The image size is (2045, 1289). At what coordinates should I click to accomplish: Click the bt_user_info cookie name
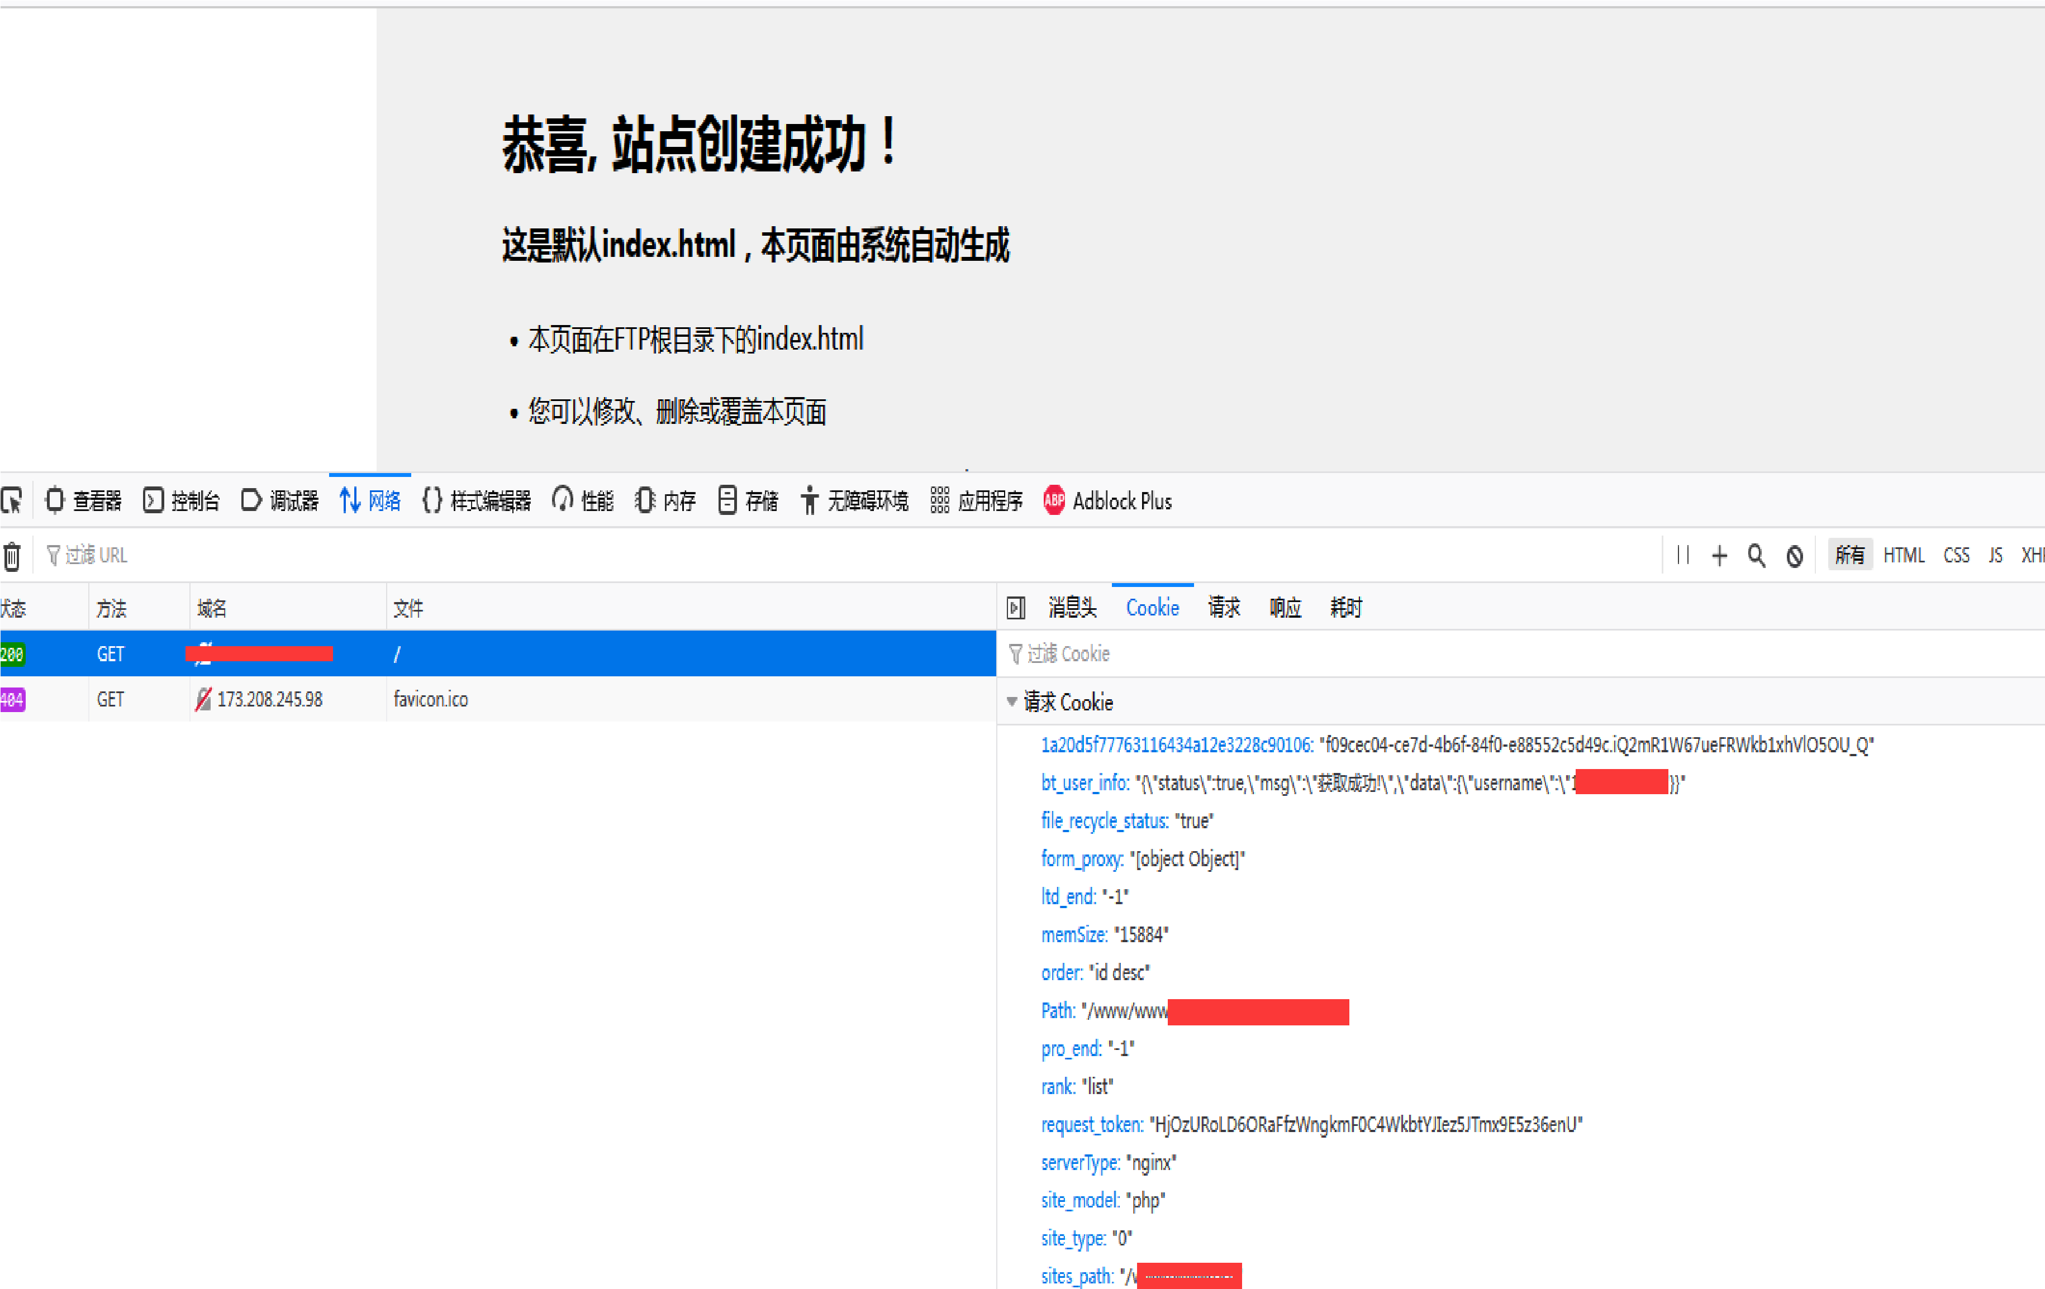(x=1085, y=783)
